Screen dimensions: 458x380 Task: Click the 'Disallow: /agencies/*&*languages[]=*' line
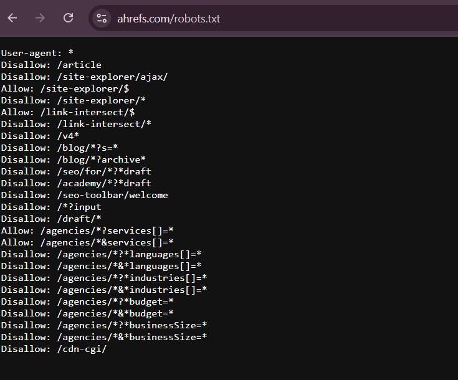coord(101,266)
